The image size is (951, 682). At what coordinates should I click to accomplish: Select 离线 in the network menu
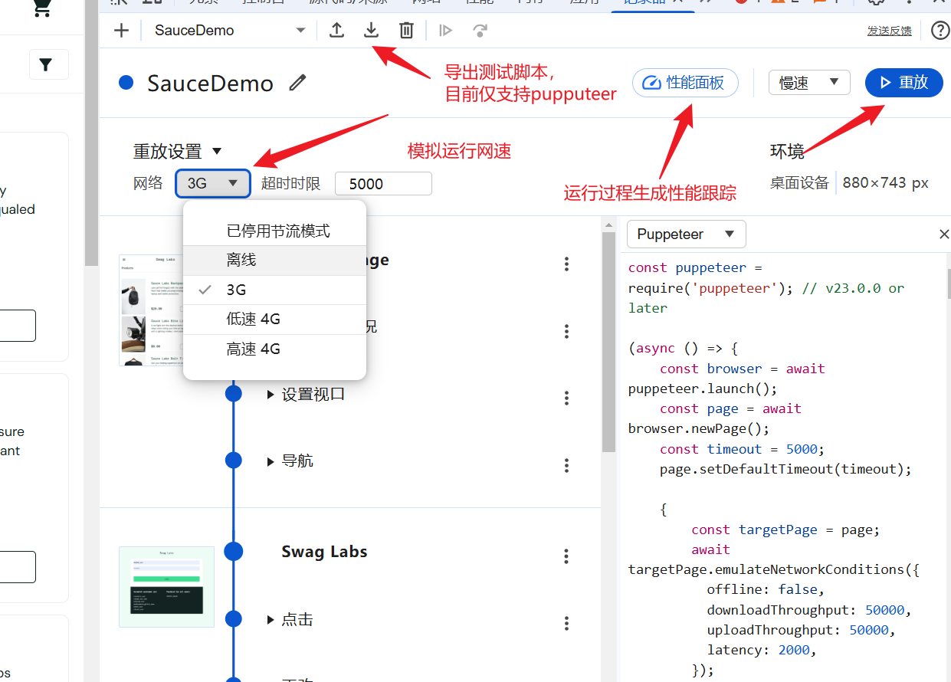[274, 261]
